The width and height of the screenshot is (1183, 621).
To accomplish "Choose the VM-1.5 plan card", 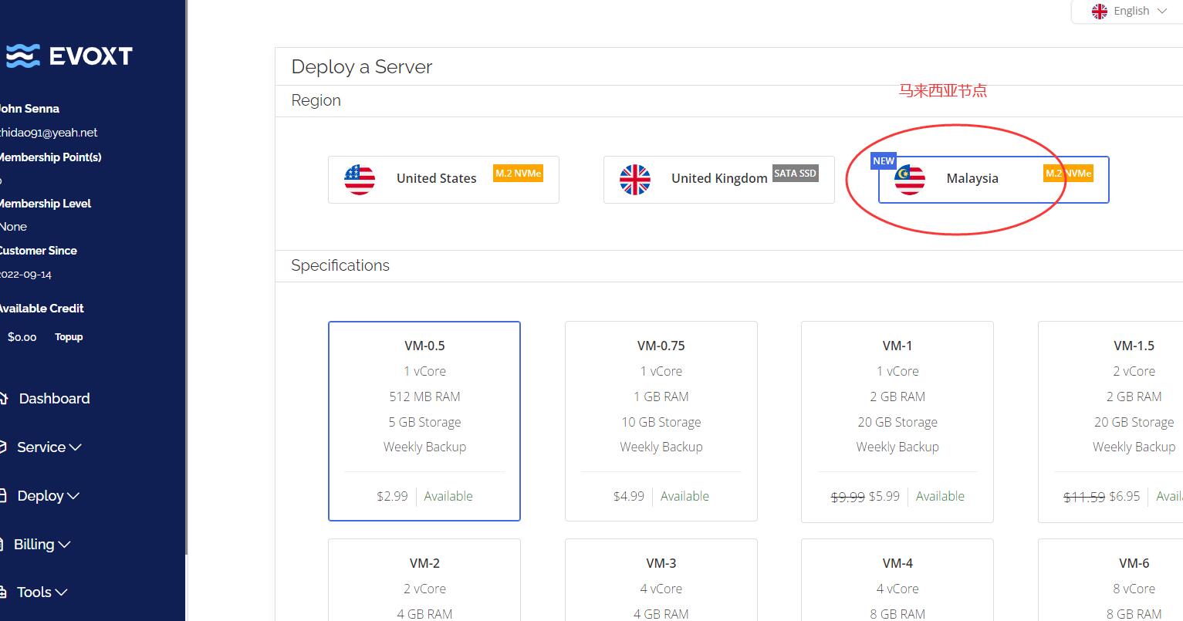I will click(x=1110, y=421).
